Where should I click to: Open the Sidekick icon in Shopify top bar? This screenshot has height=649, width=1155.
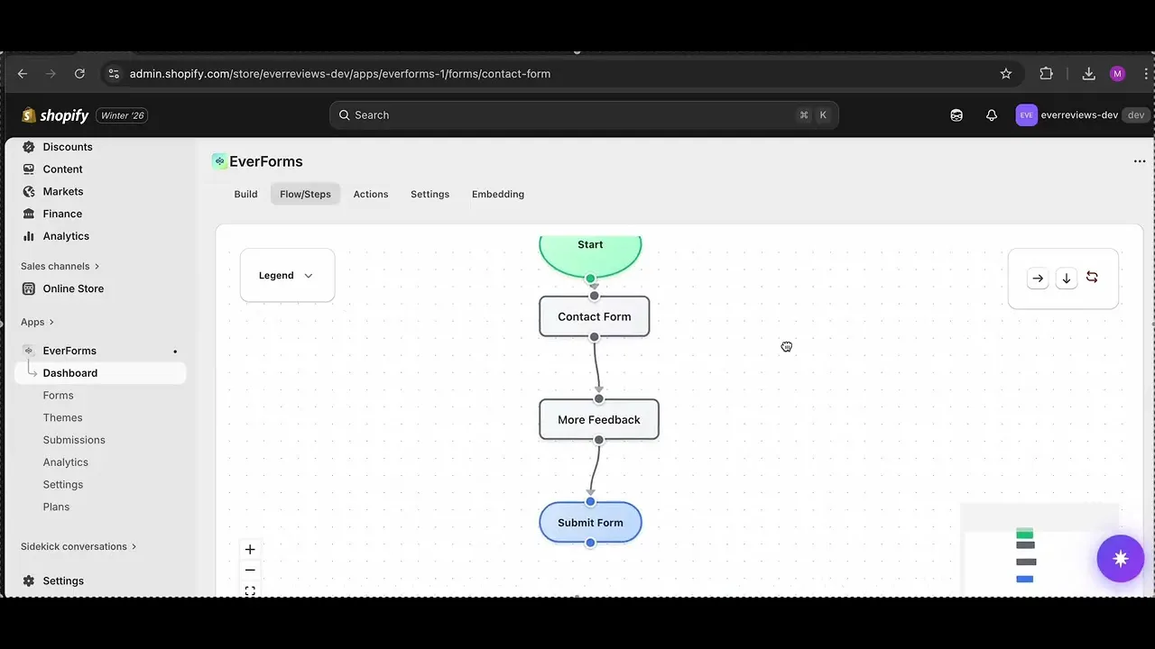point(956,115)
